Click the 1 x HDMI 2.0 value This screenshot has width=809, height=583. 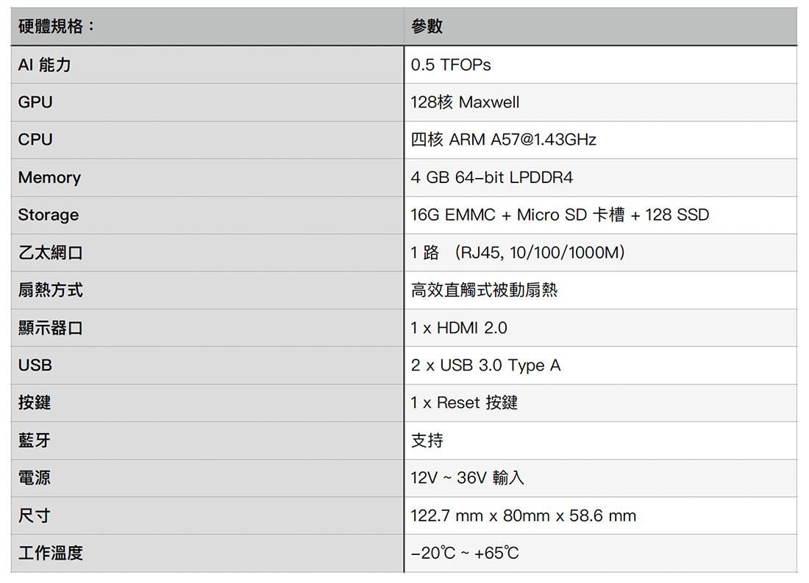coord(459,328)
